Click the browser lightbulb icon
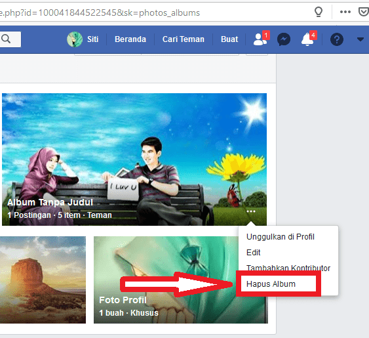369x338 pixels. click(x=318, y=12)
